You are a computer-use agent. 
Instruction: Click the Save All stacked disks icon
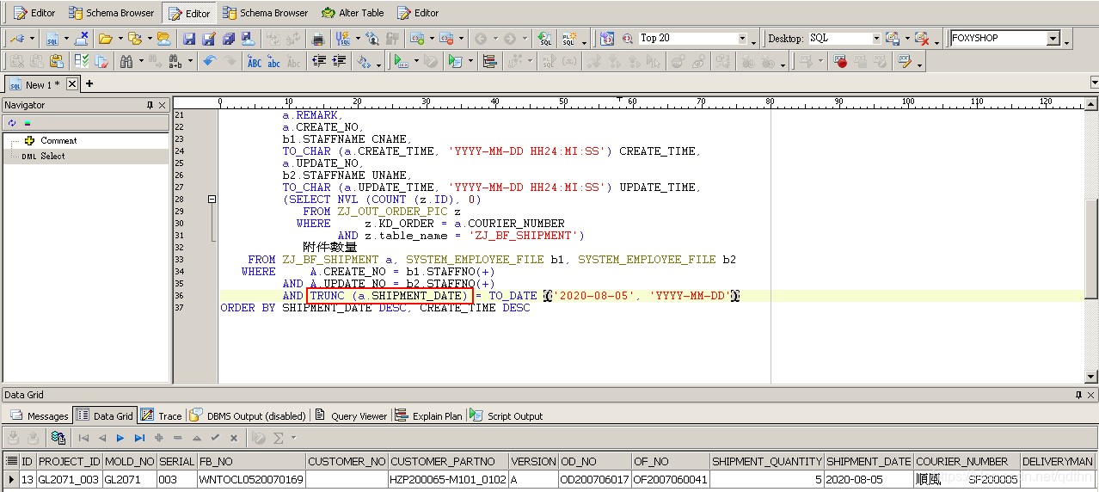(229, 39)
